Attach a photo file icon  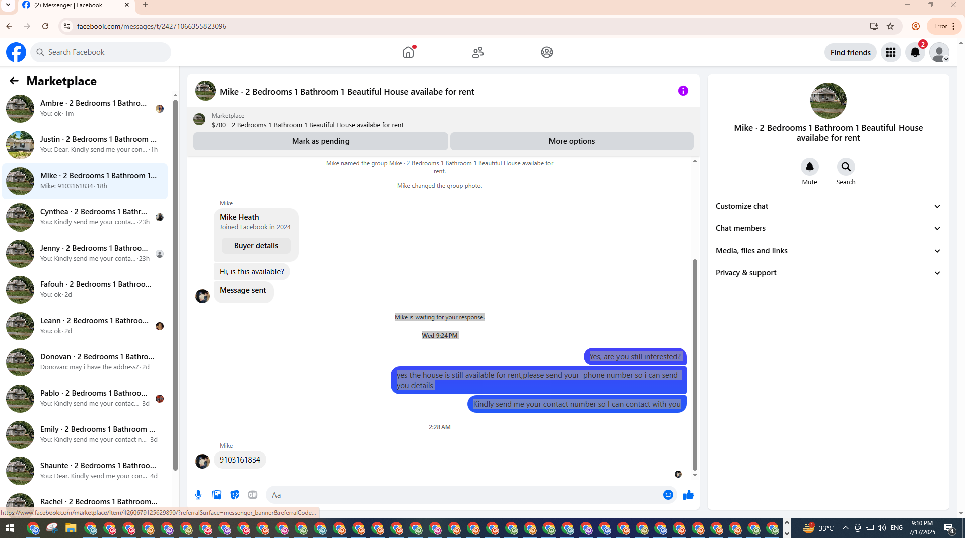tap(217, 495)
